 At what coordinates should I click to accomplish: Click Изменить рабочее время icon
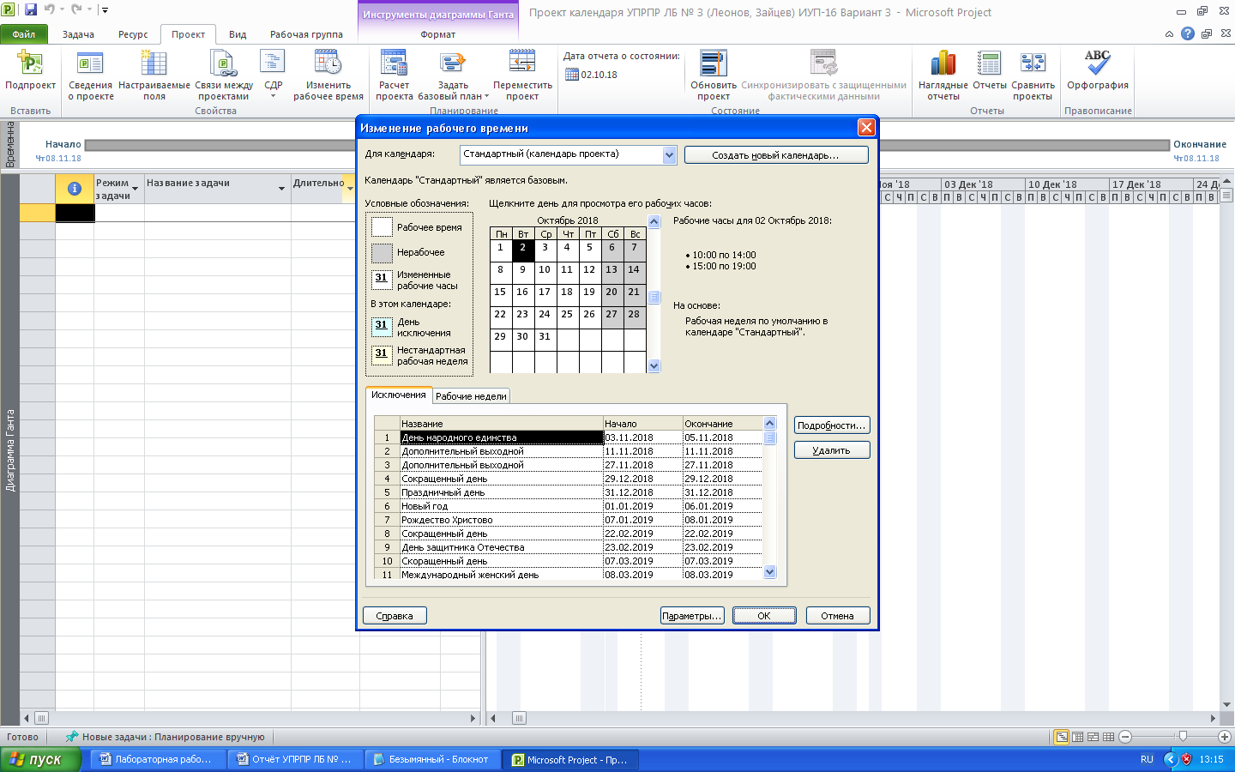pyautogui.click(x=328, y=63)
